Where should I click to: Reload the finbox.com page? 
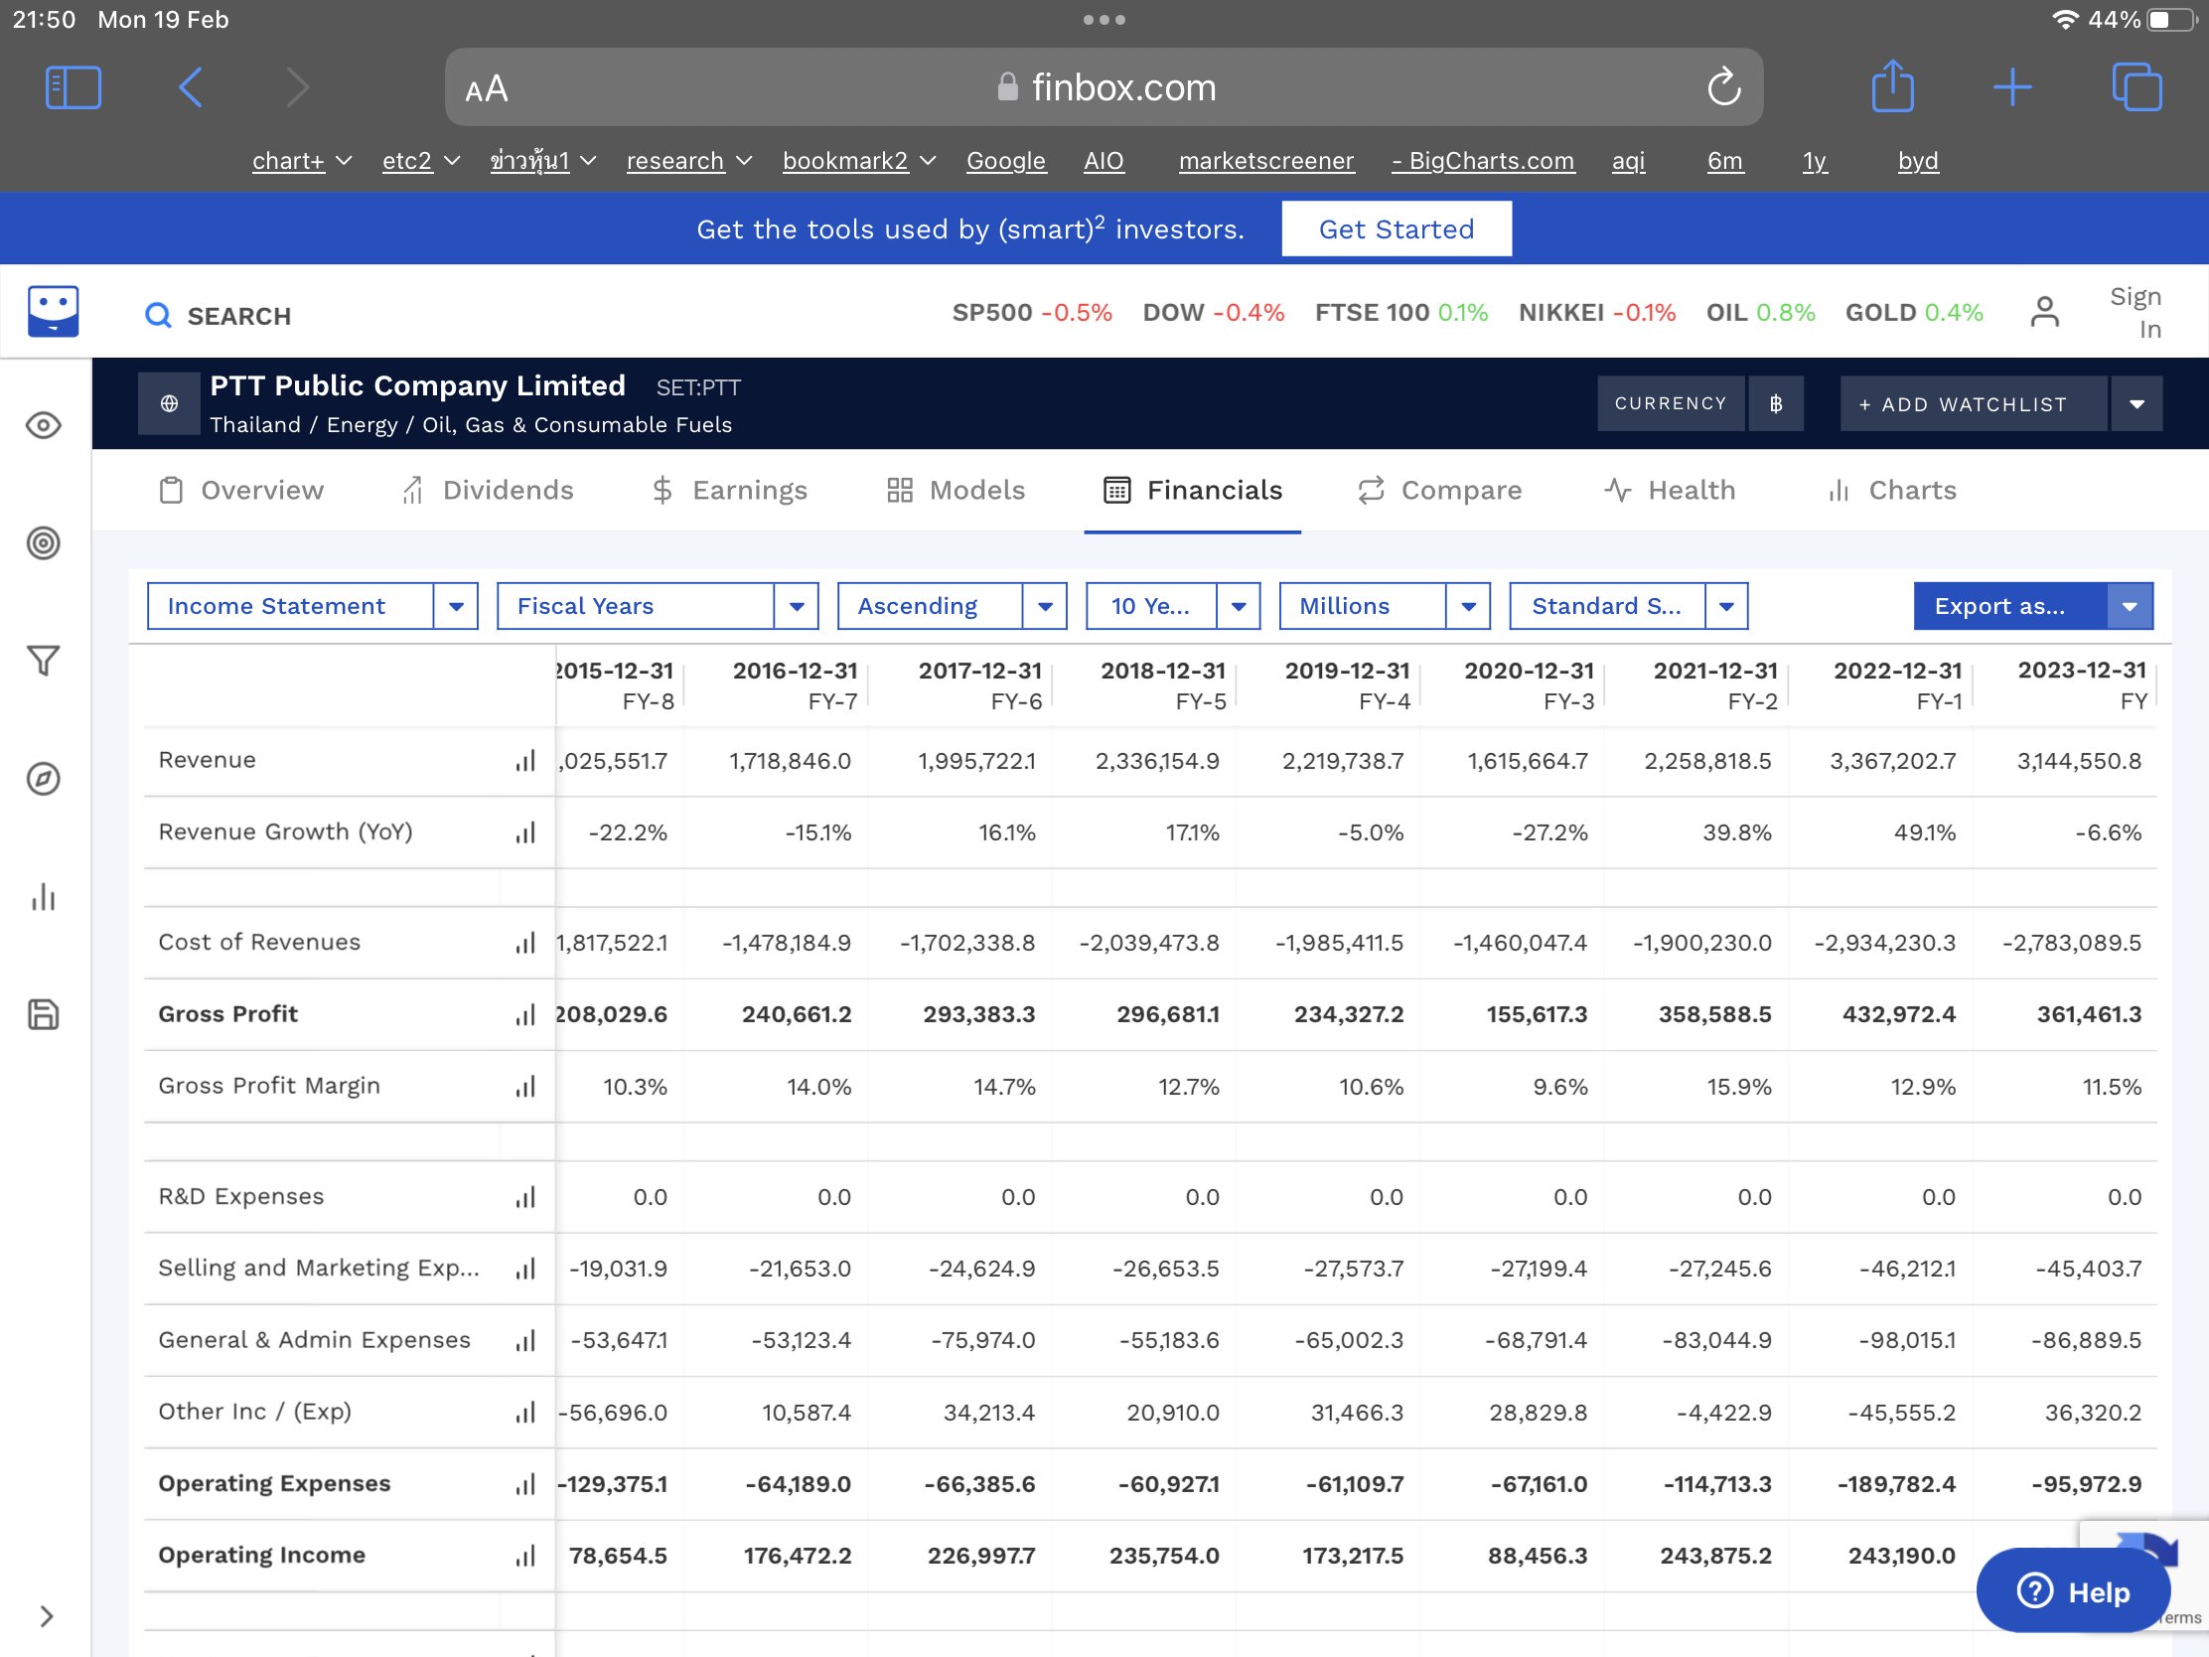click(x=1723, y=87)
